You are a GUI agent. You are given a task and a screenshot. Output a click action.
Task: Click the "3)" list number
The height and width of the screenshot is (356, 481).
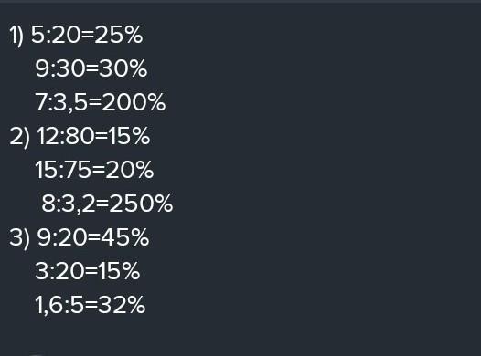[x=19, y=238]
